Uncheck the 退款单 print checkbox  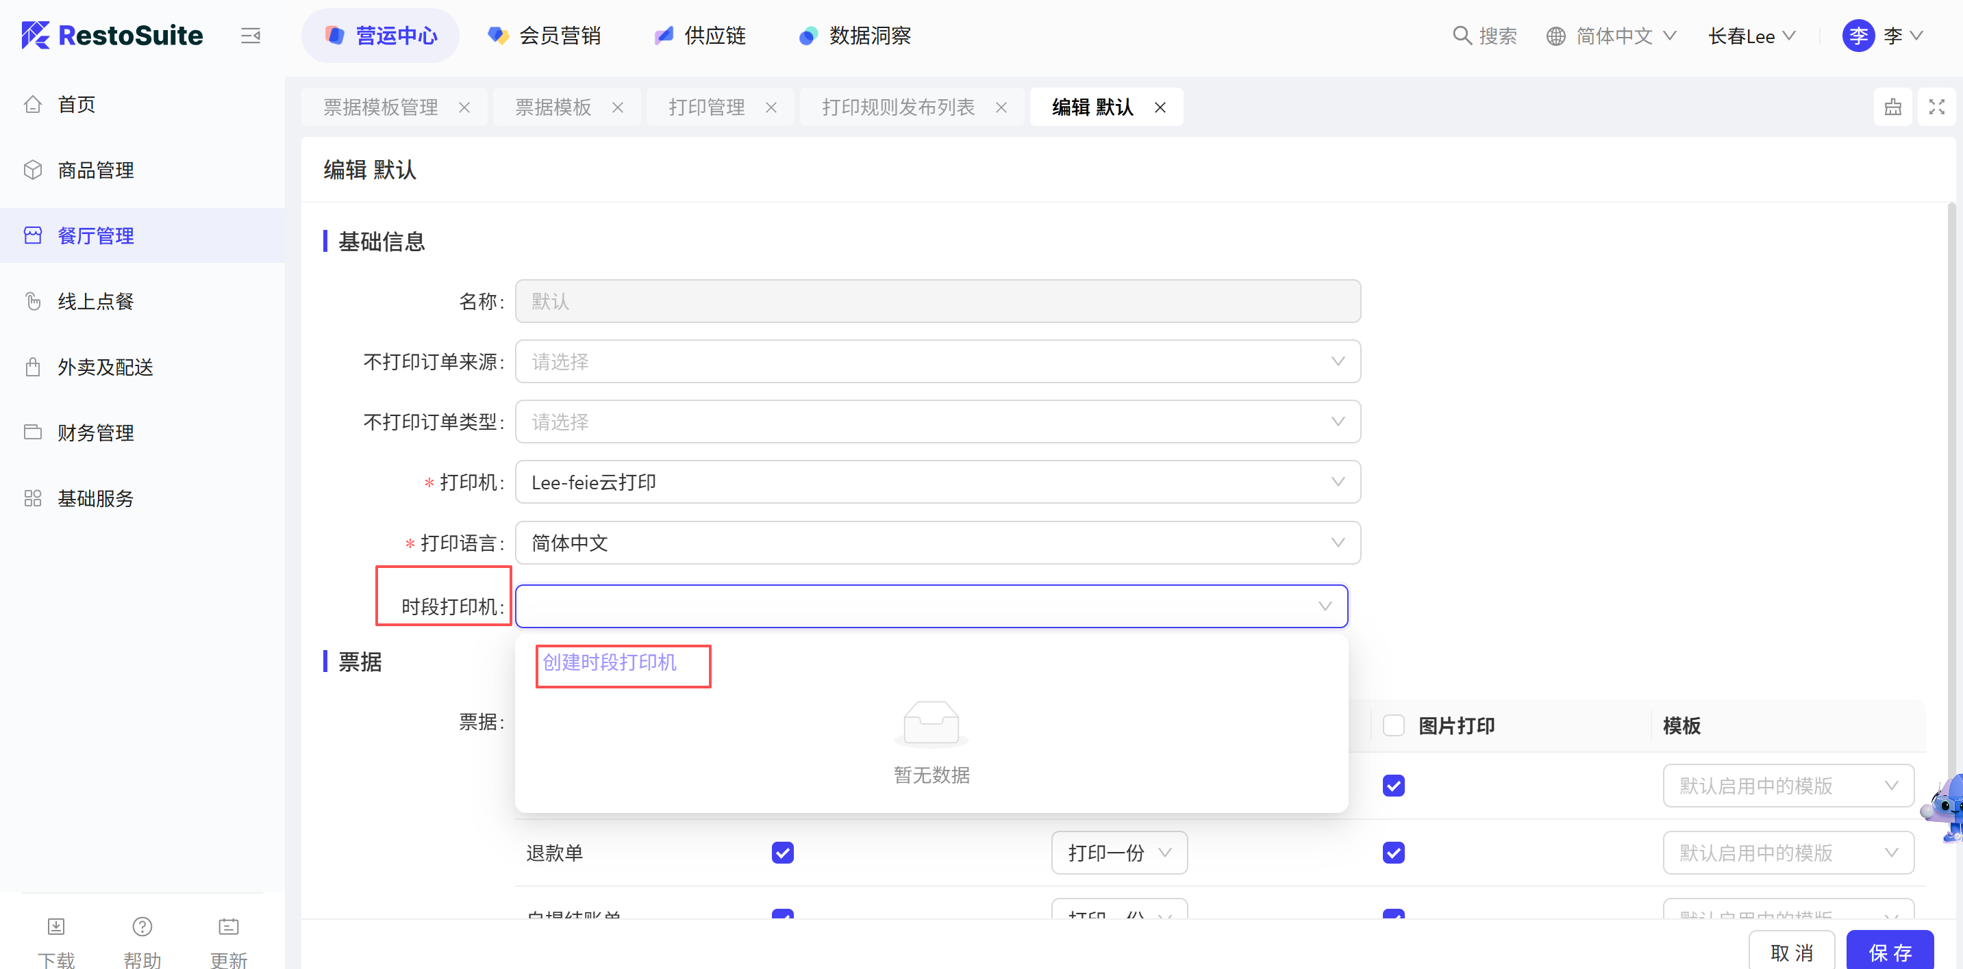[783, 853]
